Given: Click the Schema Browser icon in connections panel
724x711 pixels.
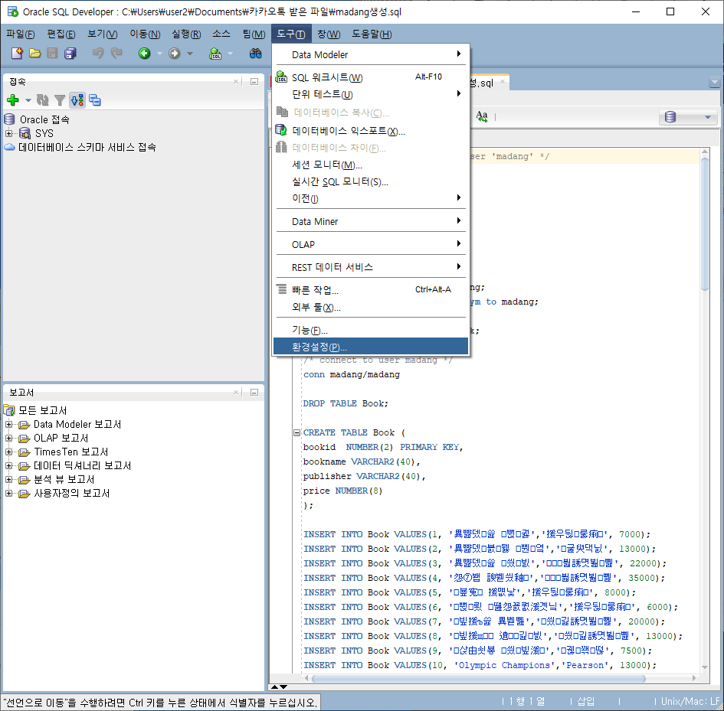Looking at the screenshot, I should point(77,100).
